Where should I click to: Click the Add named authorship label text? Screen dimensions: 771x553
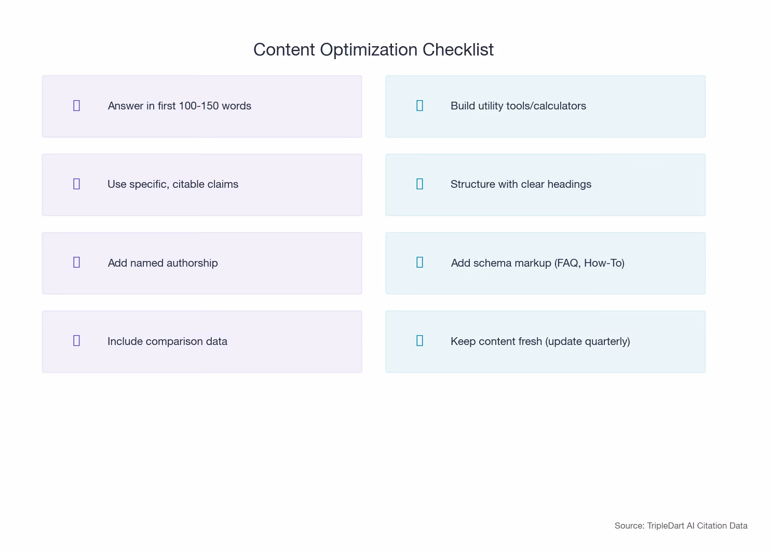click(163, 263)
